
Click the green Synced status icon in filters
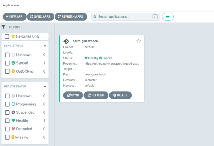13,63
